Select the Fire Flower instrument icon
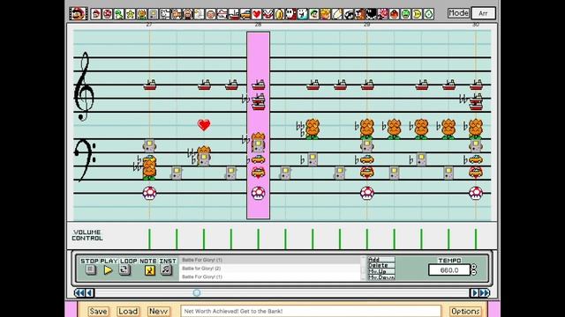Viewport: 565px width, 317px height. pos(142,14)
